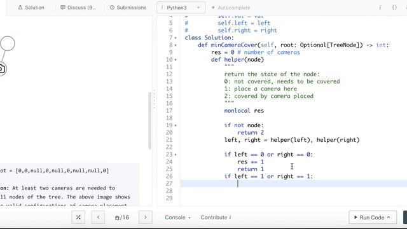Open the Console panel
The height and width of the screenshot is (229, 407).
coord(178,218)
